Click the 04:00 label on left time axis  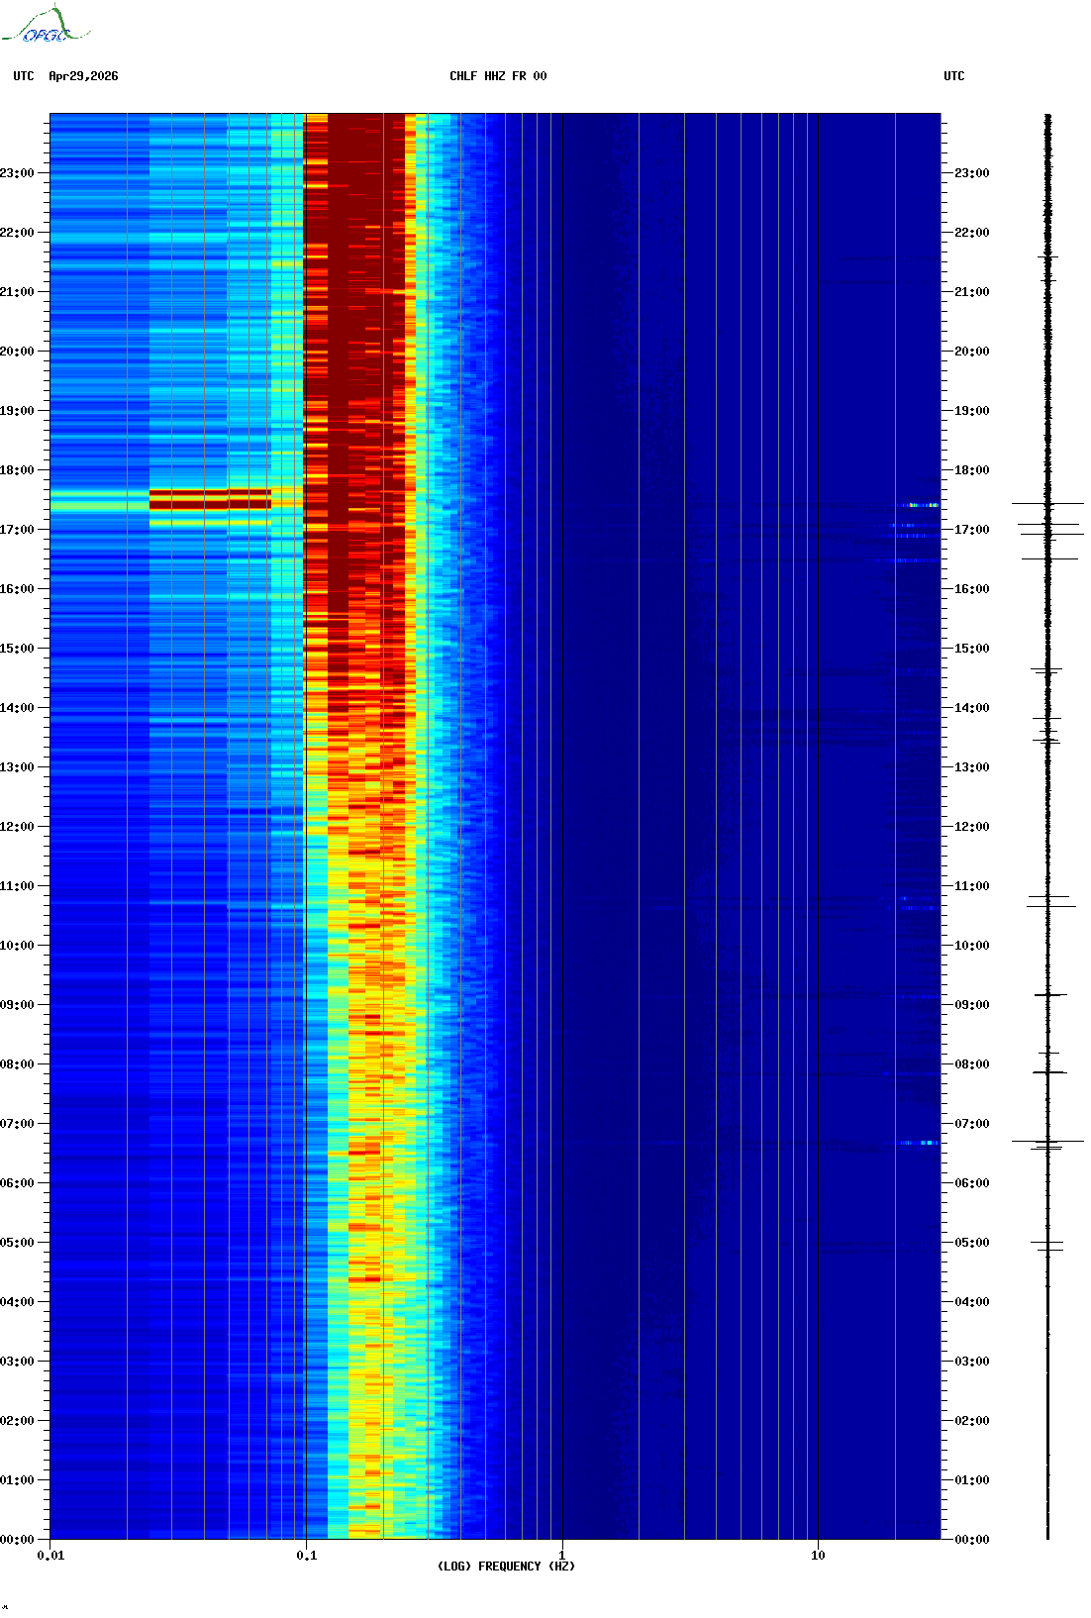pos(17,1302)
